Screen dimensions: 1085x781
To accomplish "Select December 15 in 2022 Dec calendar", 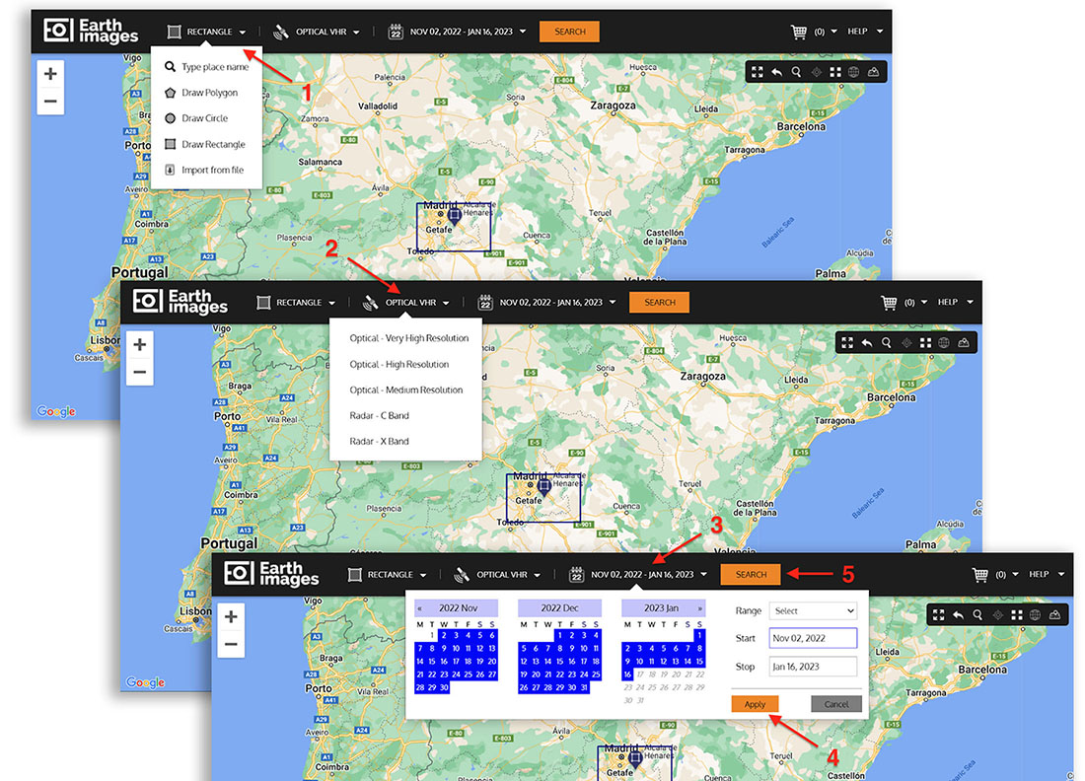I will [x=558, y=662].
